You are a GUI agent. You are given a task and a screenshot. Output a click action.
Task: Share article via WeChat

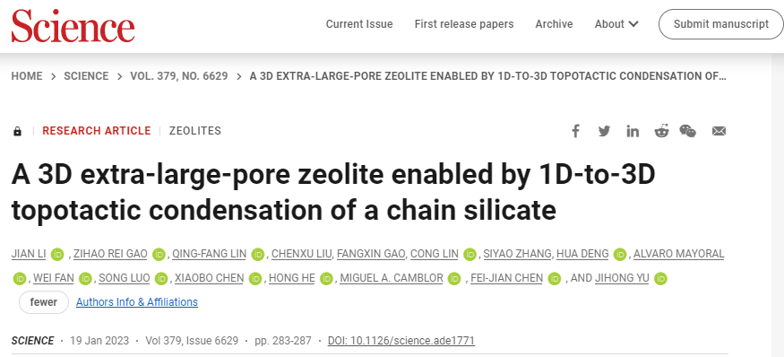[x=688, y=131]
